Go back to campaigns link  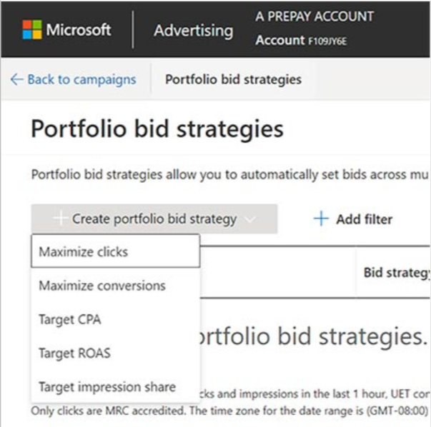click(x=81, y=80)
